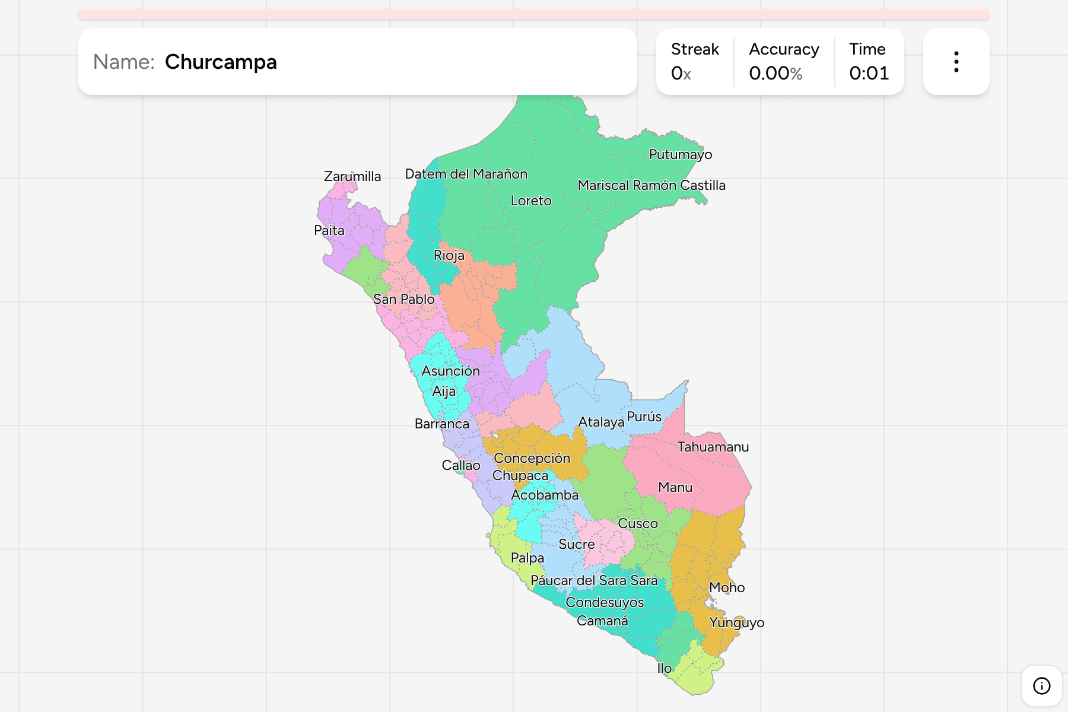The image size is (1068, 712).
Task: Click the Chupaca label
Action: tap(520, 475)
